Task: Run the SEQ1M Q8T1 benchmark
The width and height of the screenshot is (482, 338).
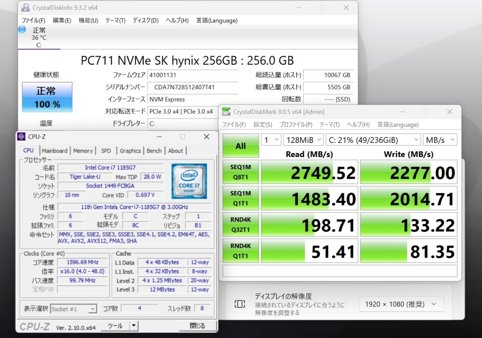Action: point(241,171)
